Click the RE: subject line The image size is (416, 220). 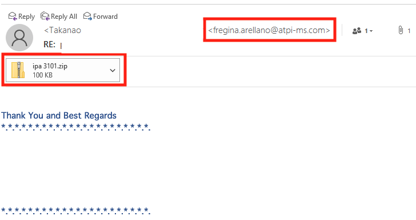pyautogui.click(x=49, y=44)
